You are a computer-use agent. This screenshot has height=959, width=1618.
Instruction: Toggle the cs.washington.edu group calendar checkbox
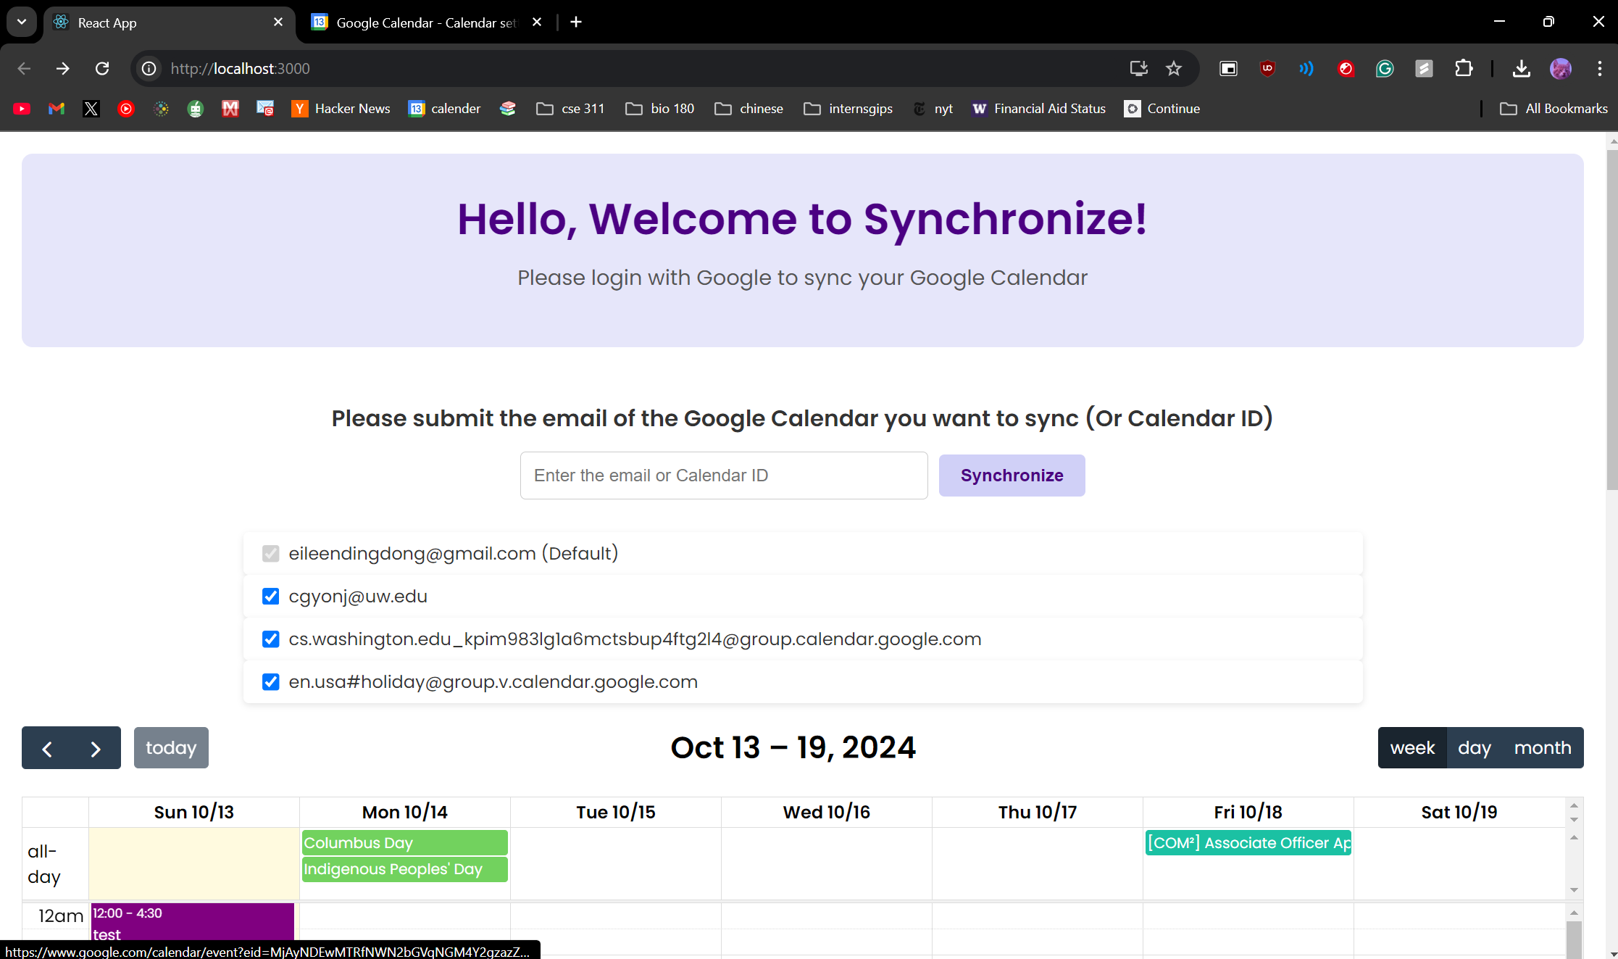click(270, 639)
